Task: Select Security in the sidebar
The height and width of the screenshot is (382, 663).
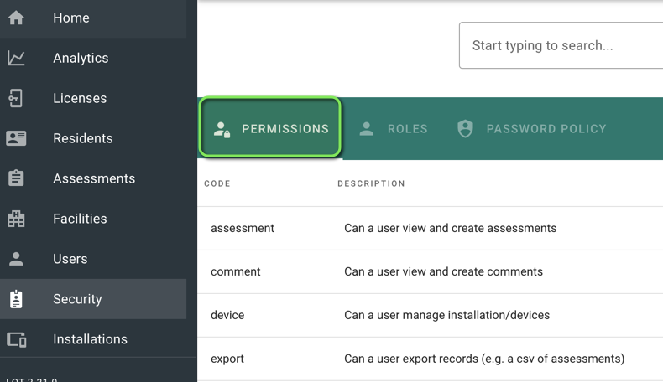Action: pos(93,299)
